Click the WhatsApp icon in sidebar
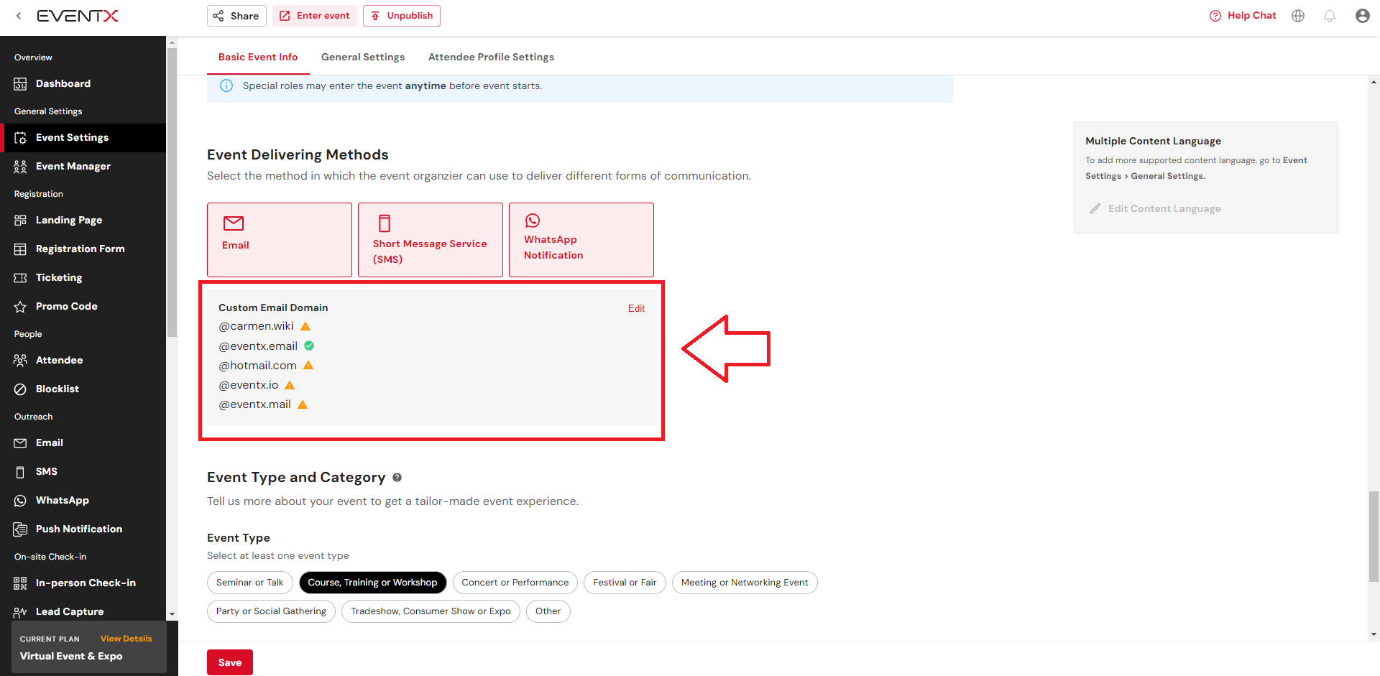The width and height of the screenshot is (1380, 676). (x=20, y=501)
